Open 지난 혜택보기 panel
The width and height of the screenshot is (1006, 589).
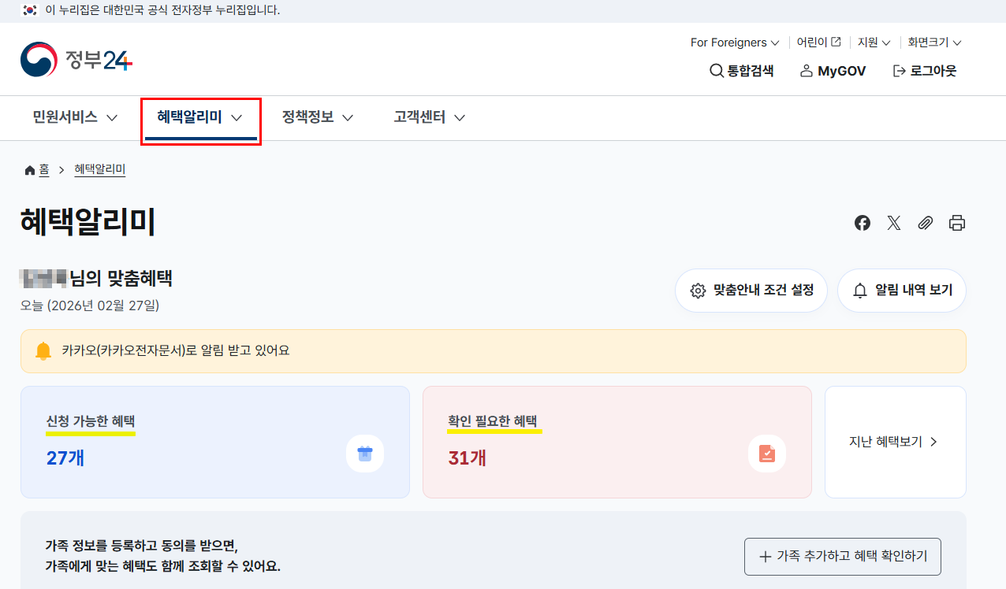895,442
